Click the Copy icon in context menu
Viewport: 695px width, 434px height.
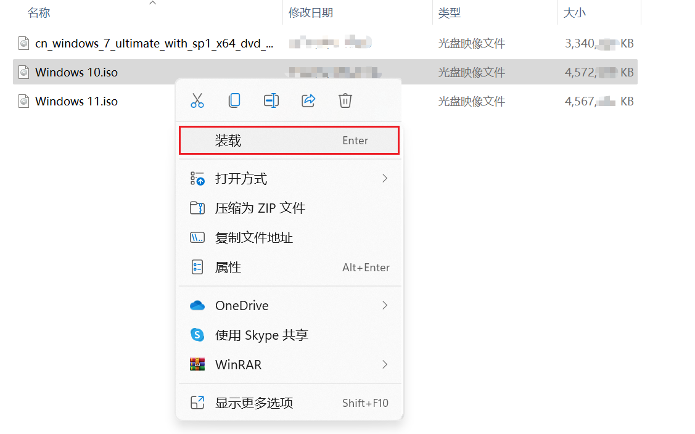click(x=234, y=100)
